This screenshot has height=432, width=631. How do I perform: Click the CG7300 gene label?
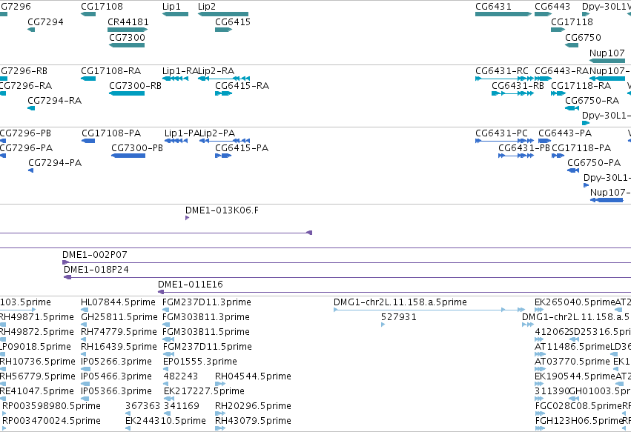(x=128, y=38)
